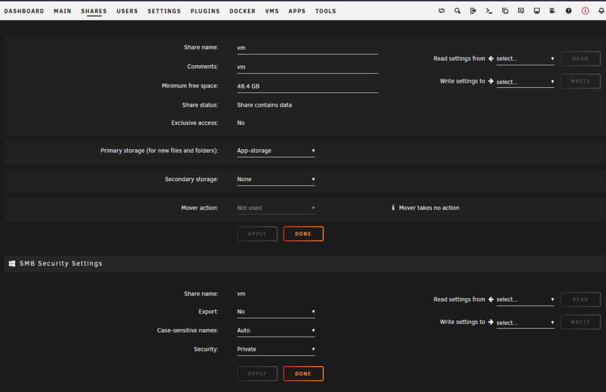Viewport: 606px width, 392px height.
Task: Open the Apps tab
Action: point(297,12)
